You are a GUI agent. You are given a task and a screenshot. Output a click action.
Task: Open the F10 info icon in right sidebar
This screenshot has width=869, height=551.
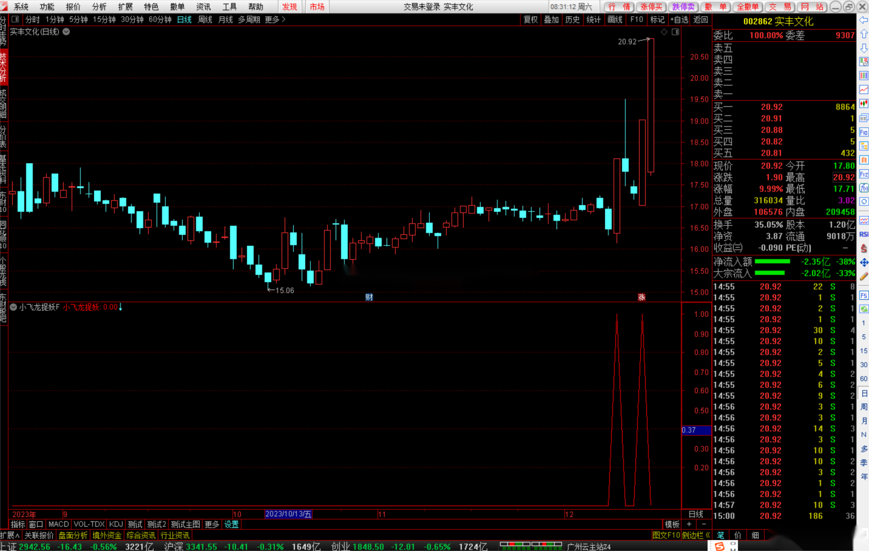click(863, 132)
